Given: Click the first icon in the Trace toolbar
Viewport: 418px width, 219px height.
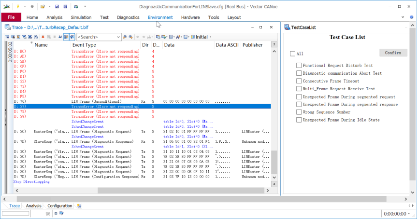Looking at the screenshot, I should [x=7, y=37].
